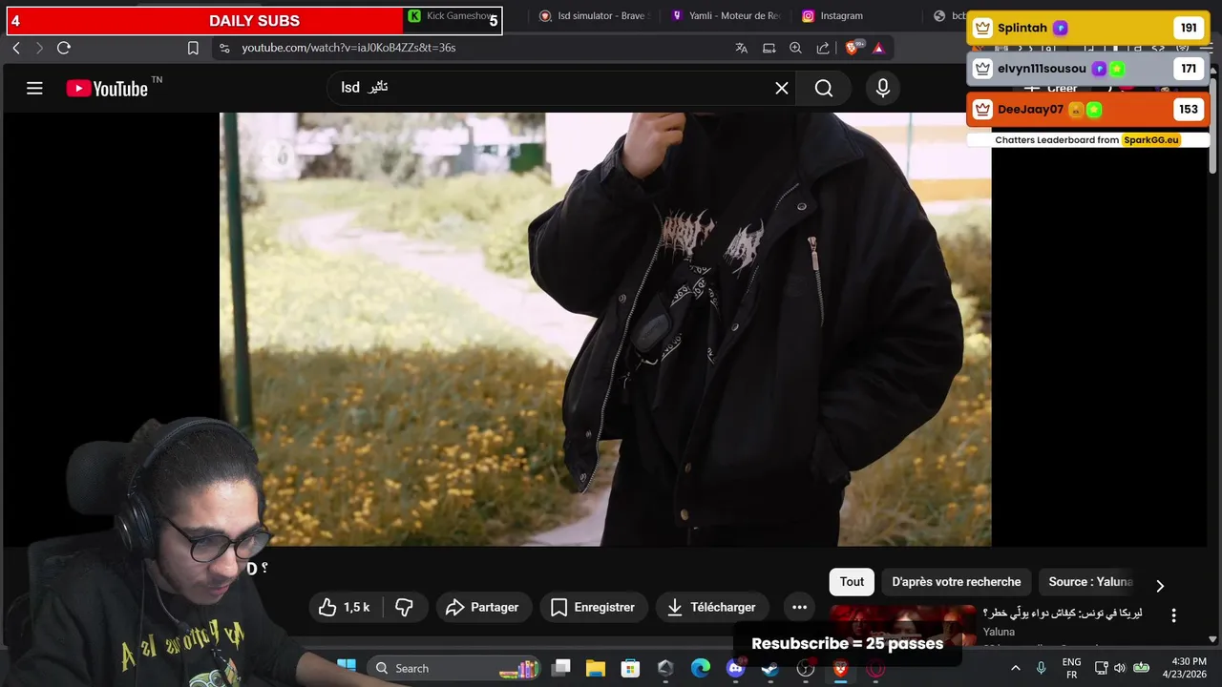Image resolution: width=1222 pixels, height=687 pixels.
Task: Open options menu for recommended Yaluna video
Action: click(x=1174, y=615)
